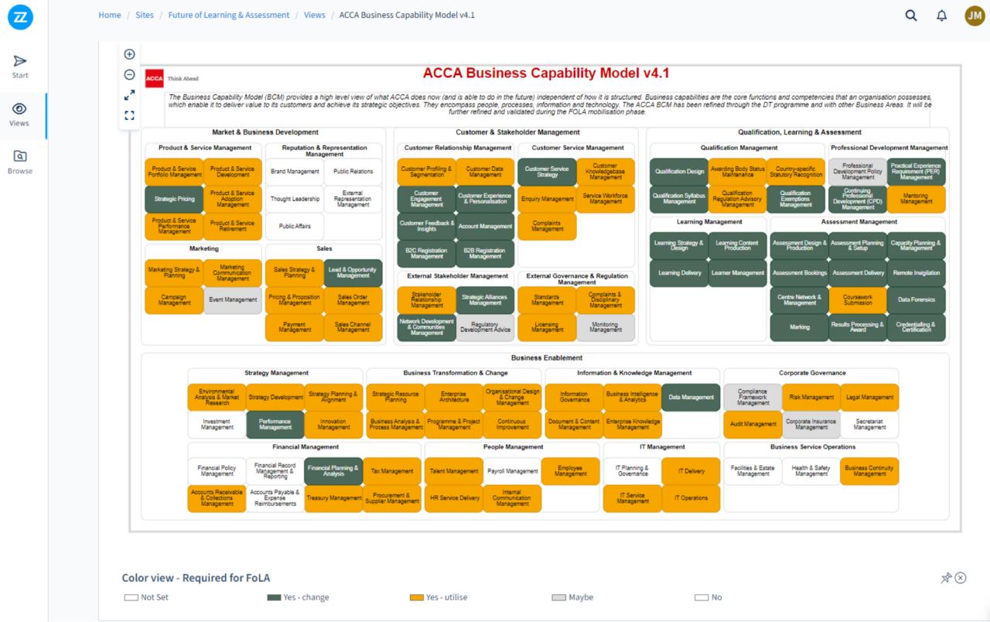The width and height of the screenshot is (990, 622).
Task: Open the Start sidebar item
Action: tap(20, 67)
